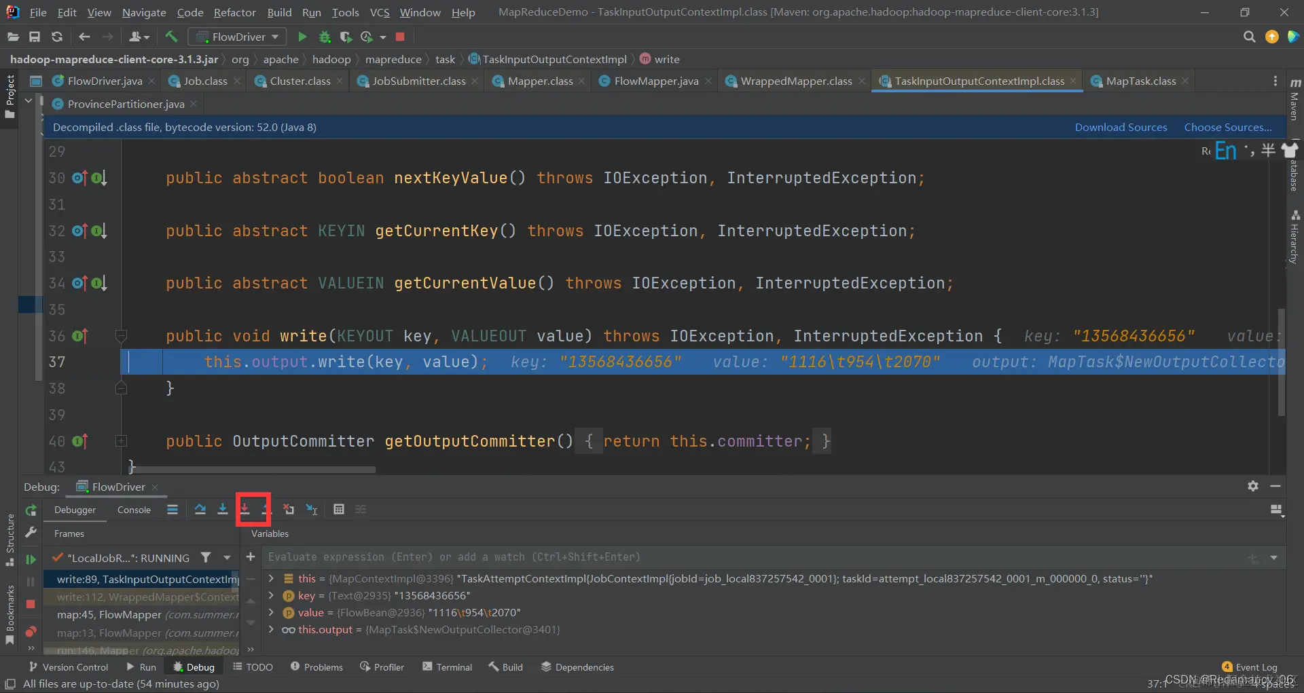This screenshot has height=693, width=1304.
Task: Click the Run to Cursor icon
Action: point(312,509)
